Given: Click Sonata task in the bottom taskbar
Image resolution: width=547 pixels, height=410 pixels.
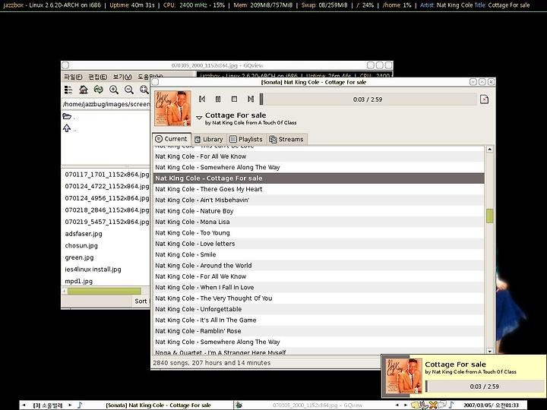Looking at the screenshot, I should click(x=158, y=405).
